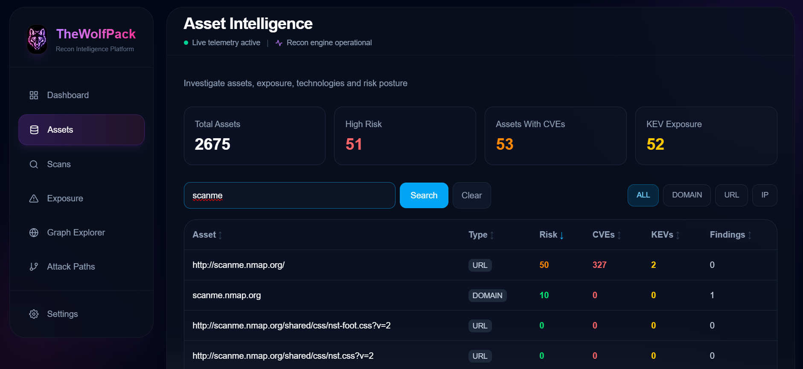Image resolution: width=803 pixels, height=369 pixels.
Task: Click the Total Assets 2675 card
Action: tap(255, 136)
